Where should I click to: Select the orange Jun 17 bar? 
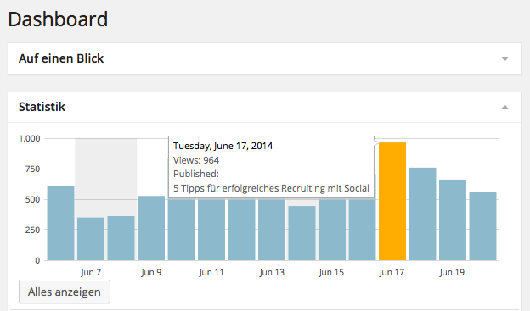[392, 202]
